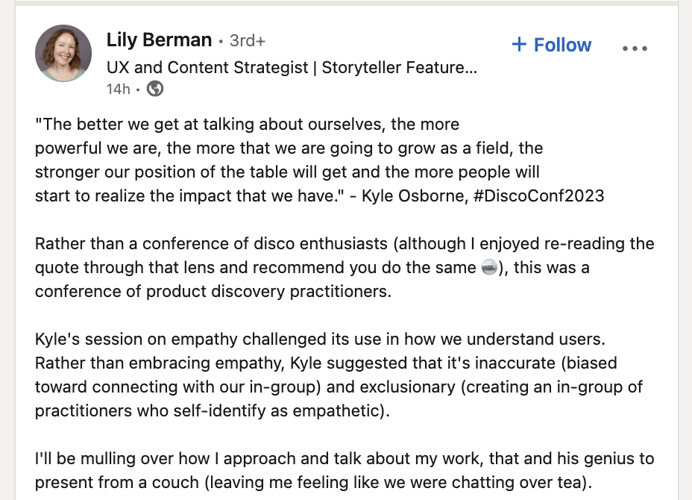This screenshot has width=692, height=500.
Task: Click the plus icon beside Follow
Action: 519,44
